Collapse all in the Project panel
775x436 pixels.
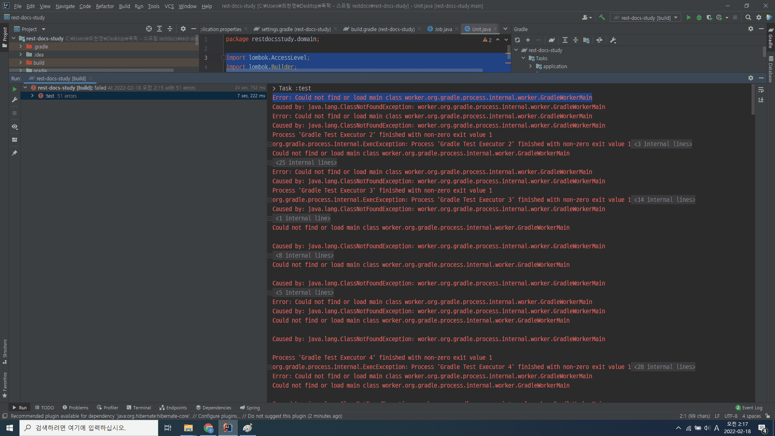170,29
